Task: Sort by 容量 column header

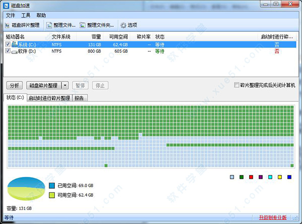Action: [x=96, y=37]
